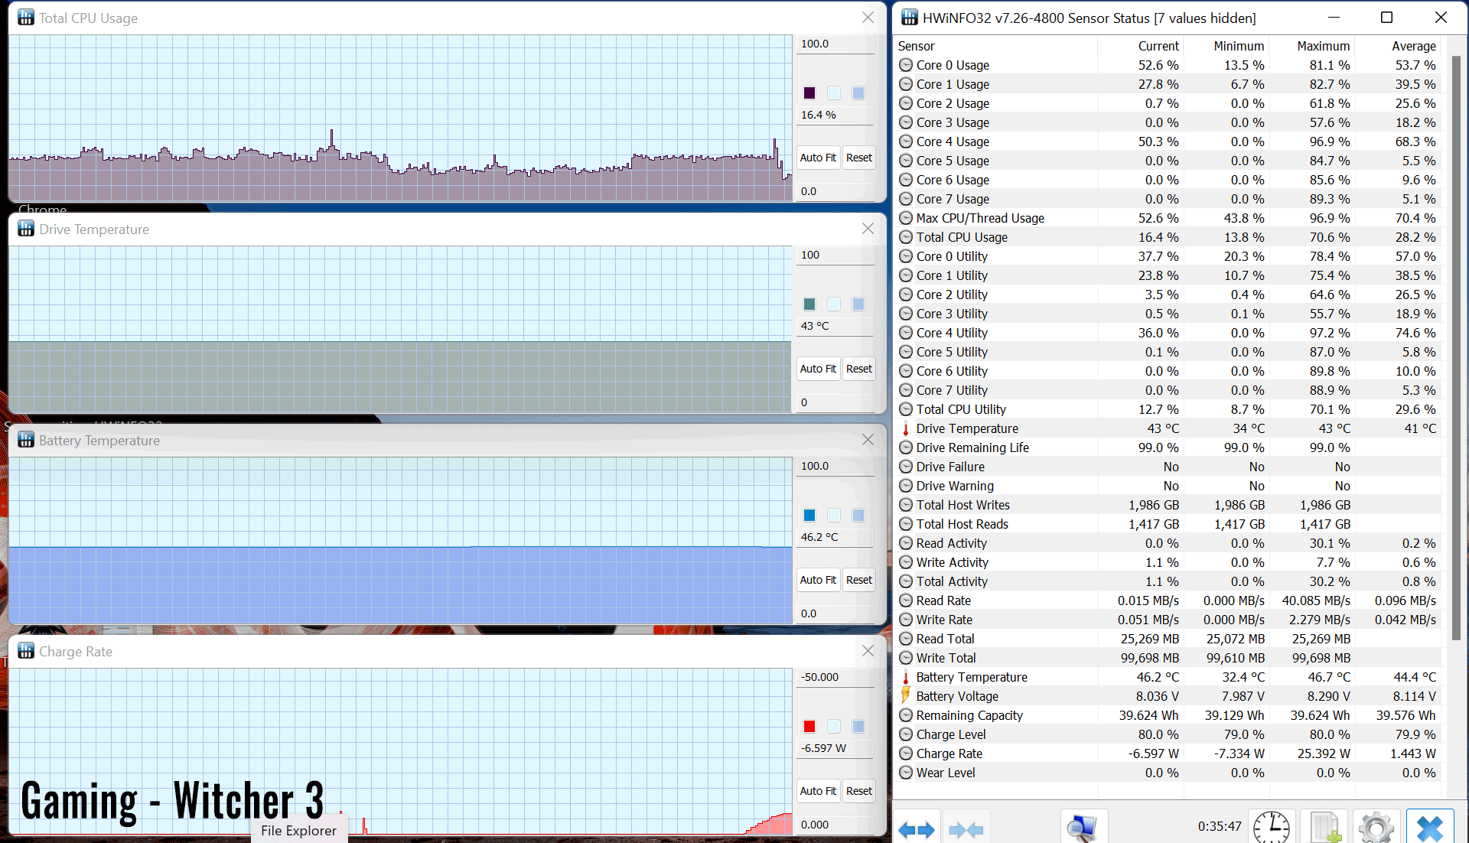This screenshot has height=843, width=1469.
Task: Click the circle icon beside Total Host Writes
Action: tap(906, 505)
